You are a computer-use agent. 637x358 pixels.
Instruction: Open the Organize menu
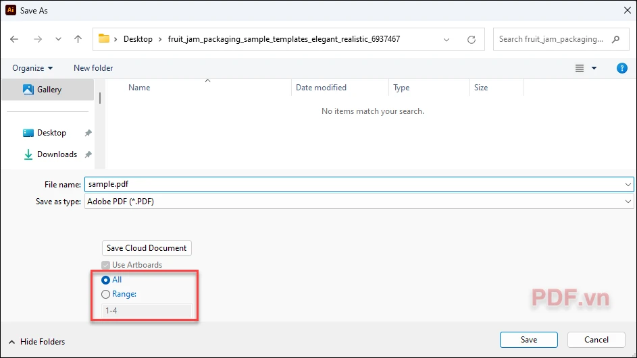coord(32,67)
